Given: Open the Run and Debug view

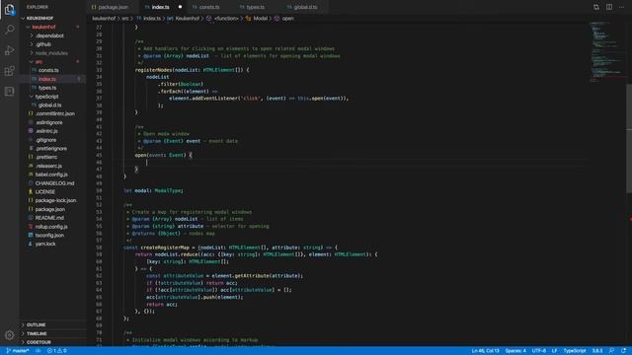Looking at the screenshot, I should (x=9, y=50).
